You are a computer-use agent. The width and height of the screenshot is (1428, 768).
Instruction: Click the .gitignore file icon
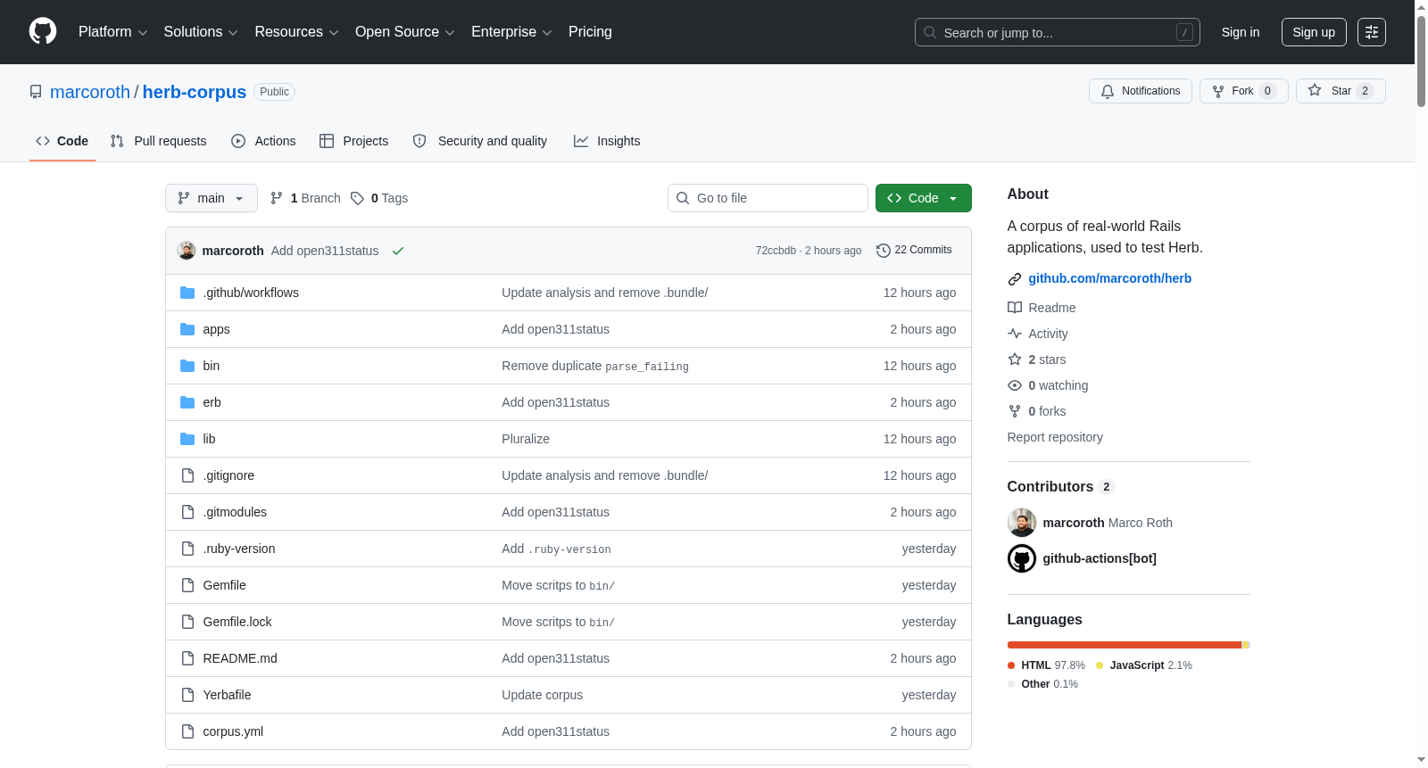click(187, 475)
